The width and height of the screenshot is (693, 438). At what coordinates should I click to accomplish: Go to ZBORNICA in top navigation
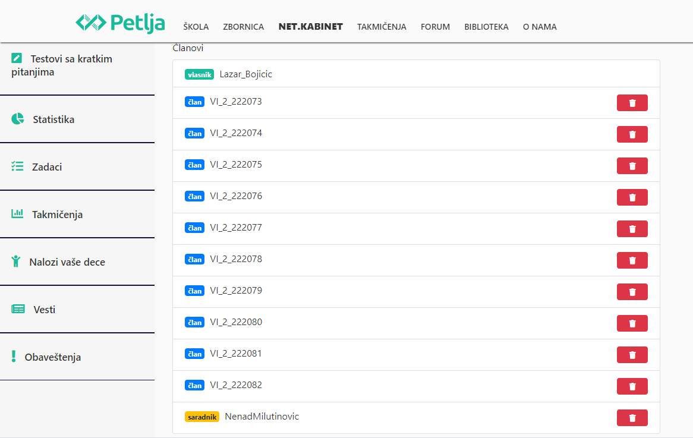pos(243,27)
